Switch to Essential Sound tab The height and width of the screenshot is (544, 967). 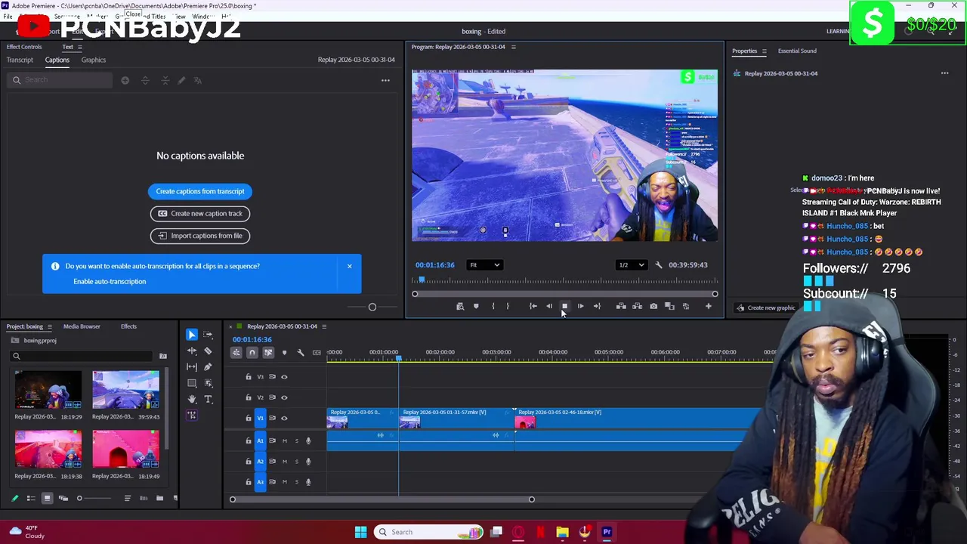pos(797,51)
